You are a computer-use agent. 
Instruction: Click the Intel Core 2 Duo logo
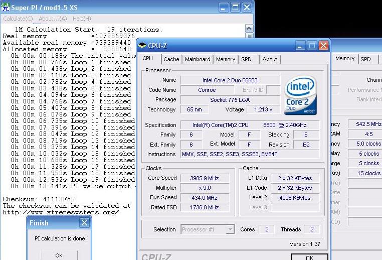point(300,95)
